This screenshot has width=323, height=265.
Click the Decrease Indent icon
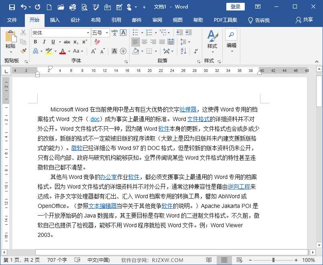[179, 32]
